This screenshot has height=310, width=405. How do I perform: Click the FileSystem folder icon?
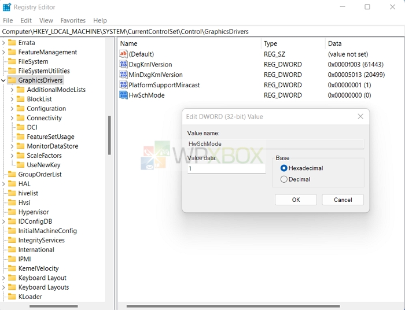tap(12, 61)
